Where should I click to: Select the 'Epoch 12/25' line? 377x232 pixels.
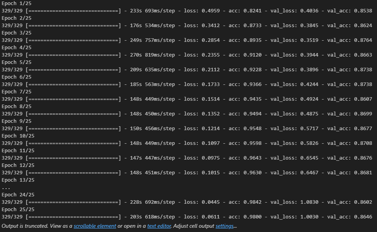pyautogui.click(x=18, y=165)
